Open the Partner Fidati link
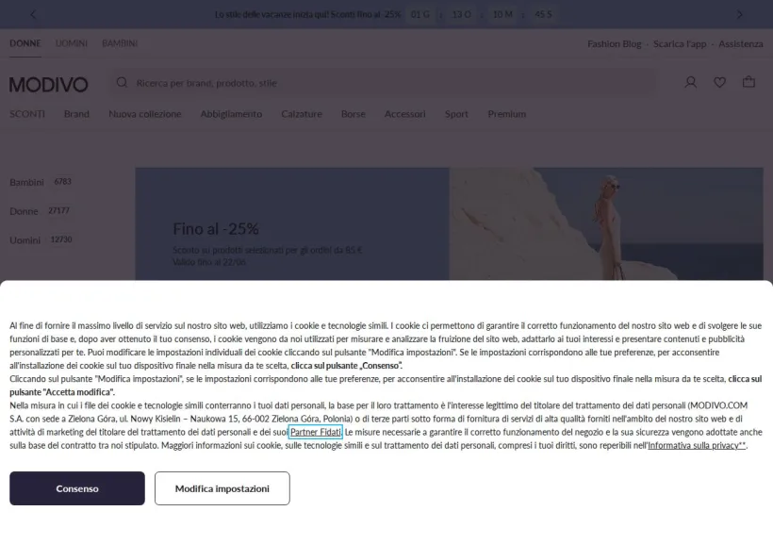Image resolution: width=773 pixels, height=544 pixels. [x=316, y=432]
